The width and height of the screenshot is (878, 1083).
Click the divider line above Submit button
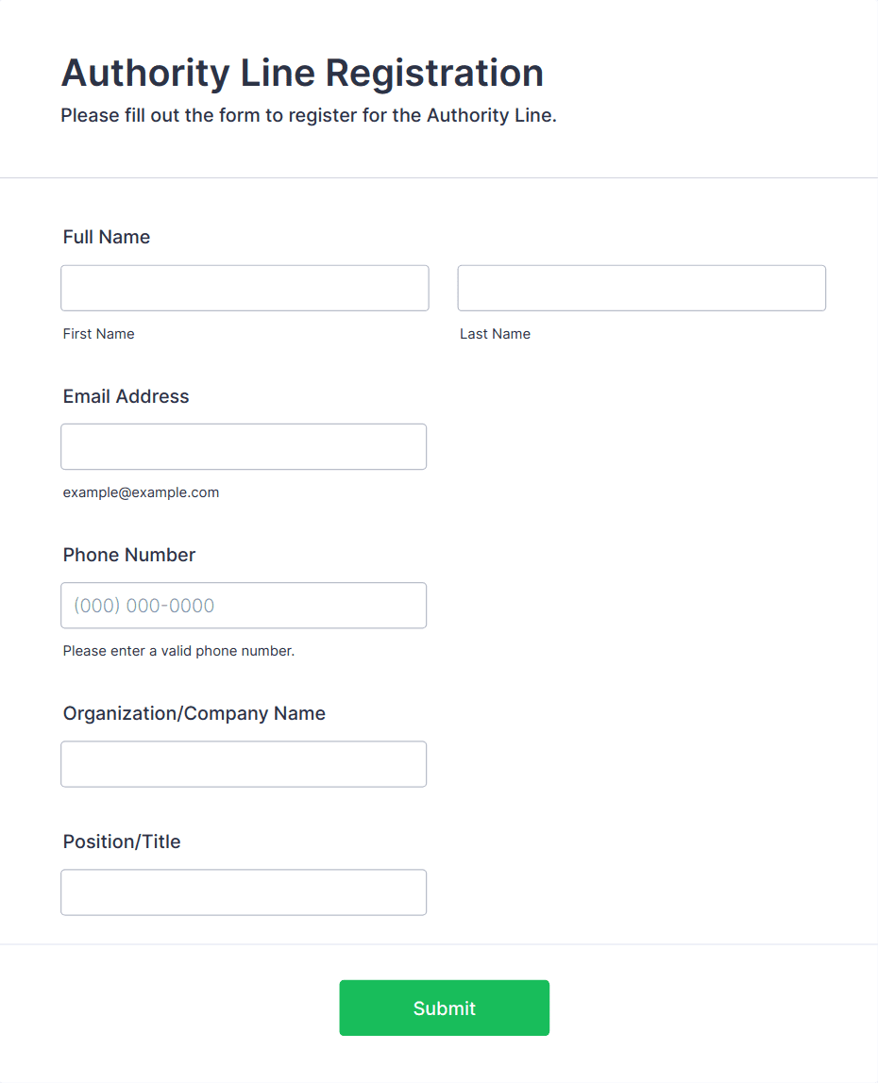(x=439, y=943)
